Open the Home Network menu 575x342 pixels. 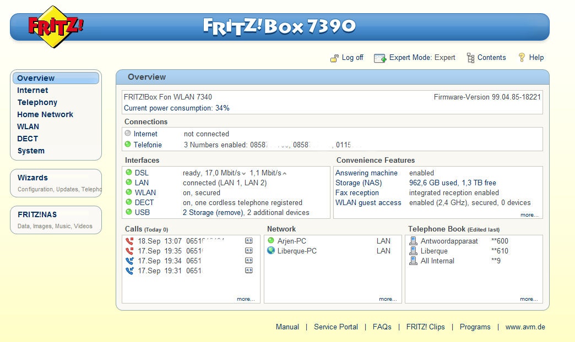[45, 114]
